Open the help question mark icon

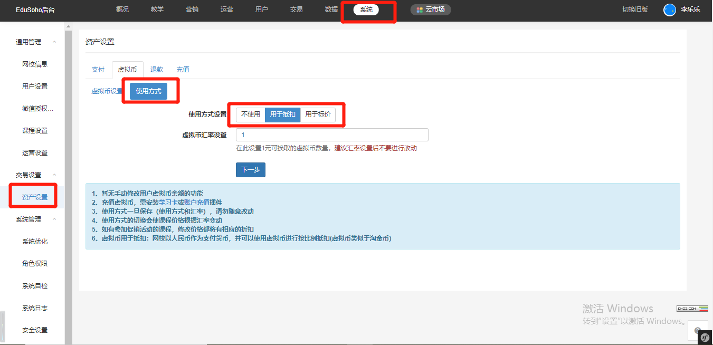697,330
